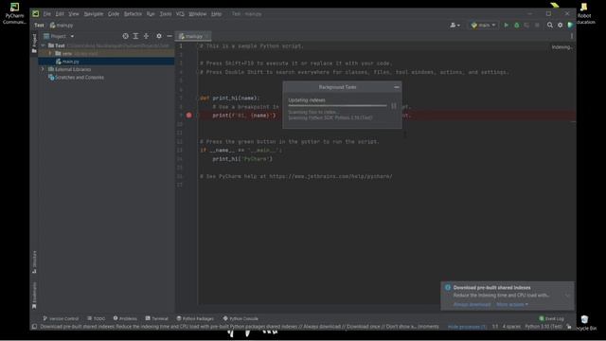Expand the venv folder arrow
Viewport: 606px width, 341px height.
click(50, 53)
